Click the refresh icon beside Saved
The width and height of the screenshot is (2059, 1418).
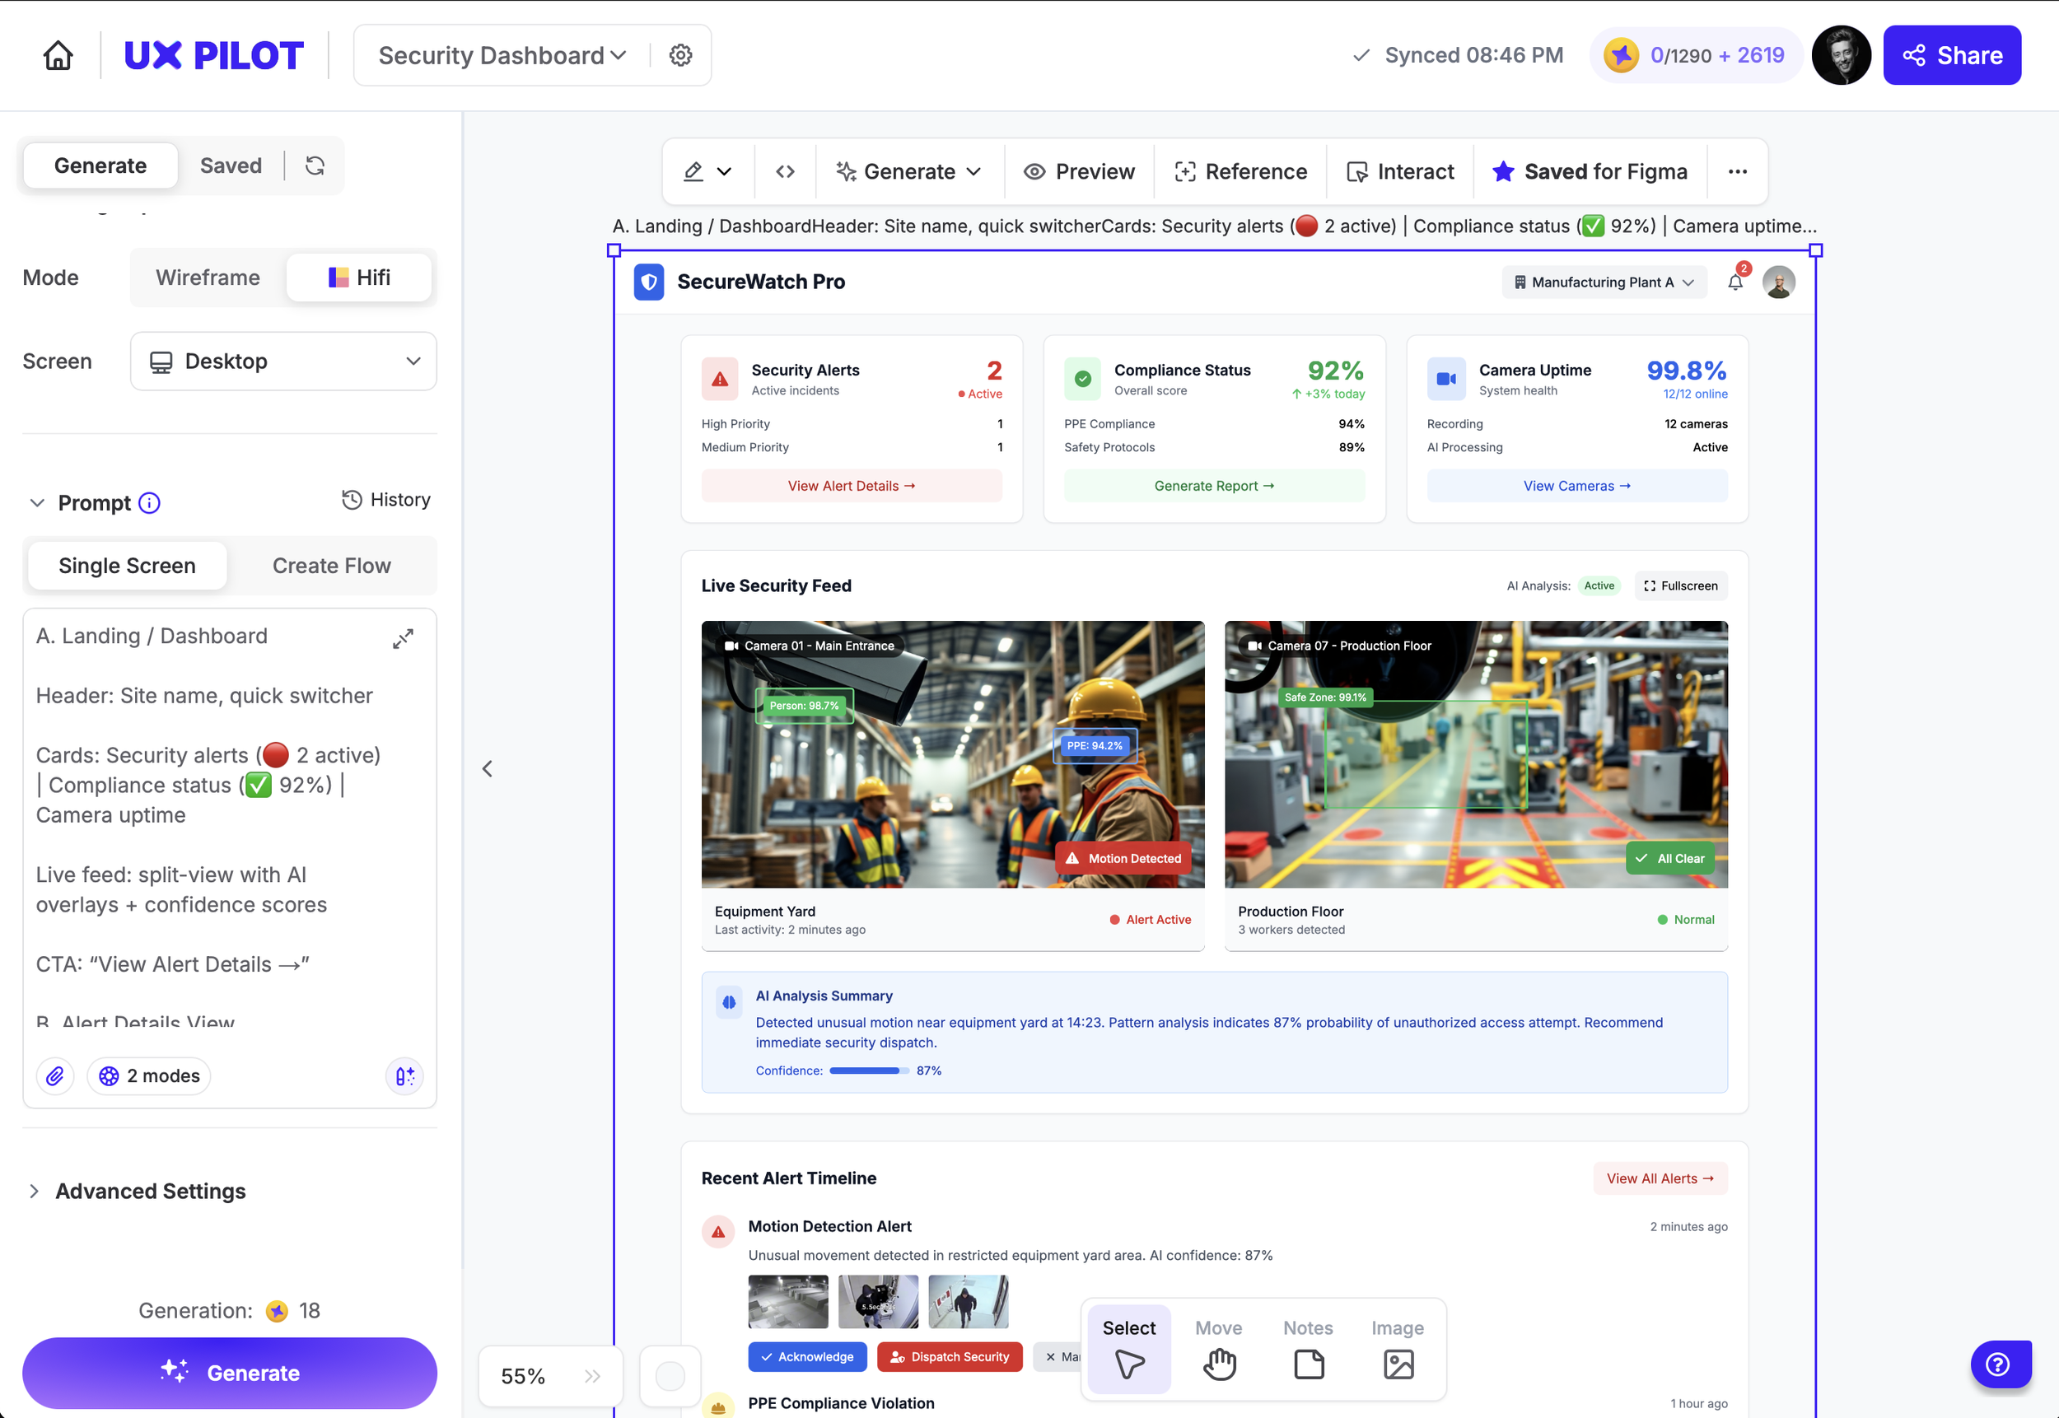click(315, 166)
